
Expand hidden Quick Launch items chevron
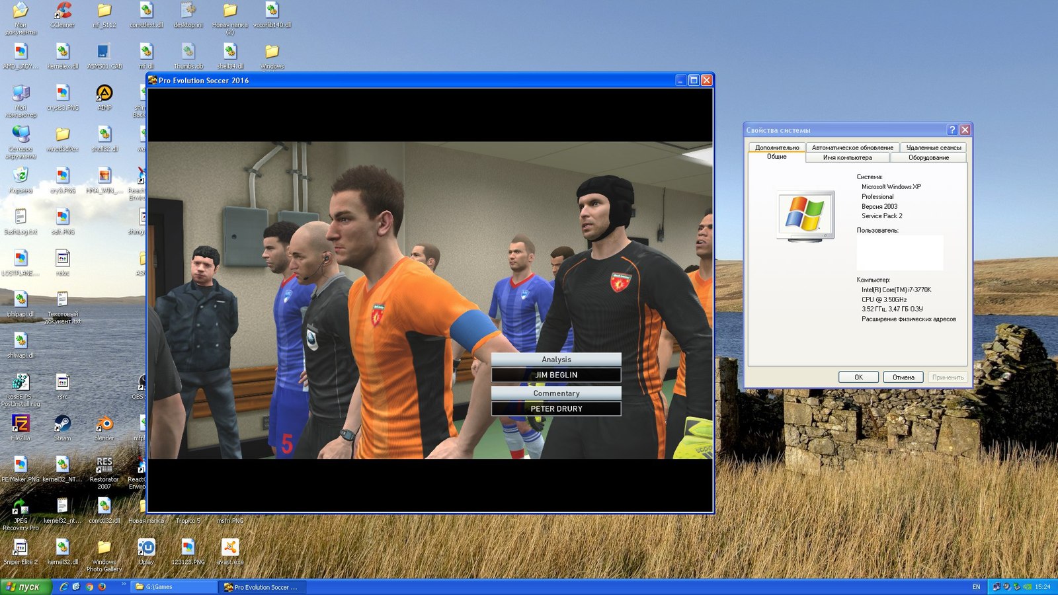[124, 584]
